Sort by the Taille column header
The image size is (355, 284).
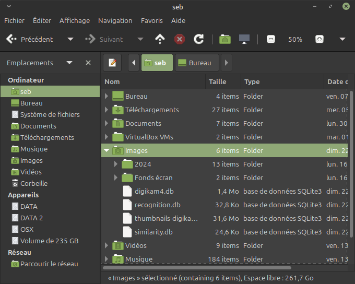tap(218, 81)
